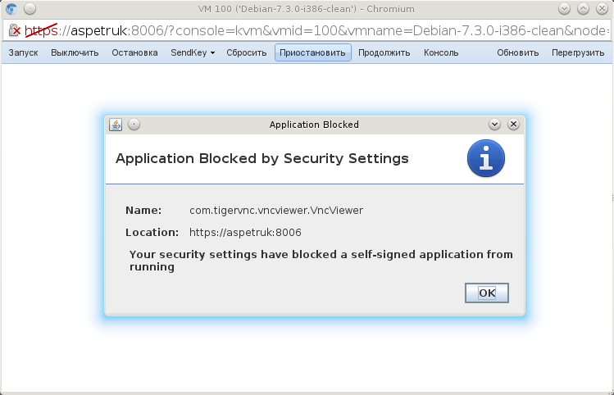Image resolution: width=614 pixels, height=395 pixels.
Task: Click the round button beside the Java icon
Action: [134, 125]
